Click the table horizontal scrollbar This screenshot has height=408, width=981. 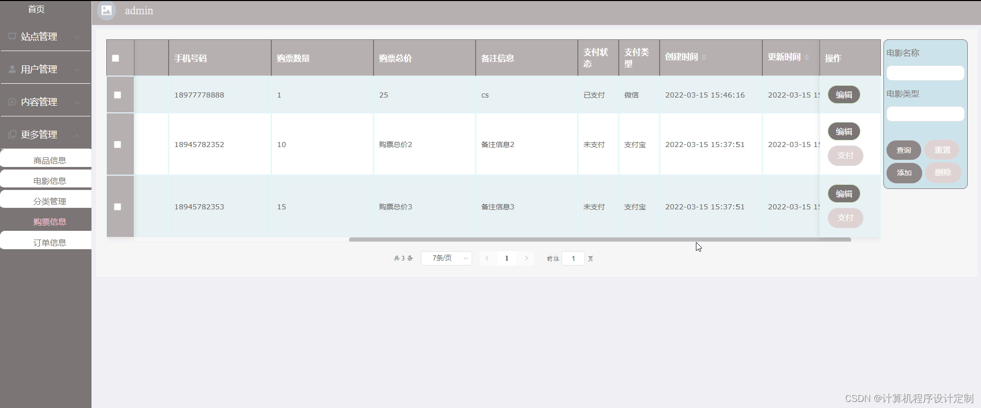(600, 239)
